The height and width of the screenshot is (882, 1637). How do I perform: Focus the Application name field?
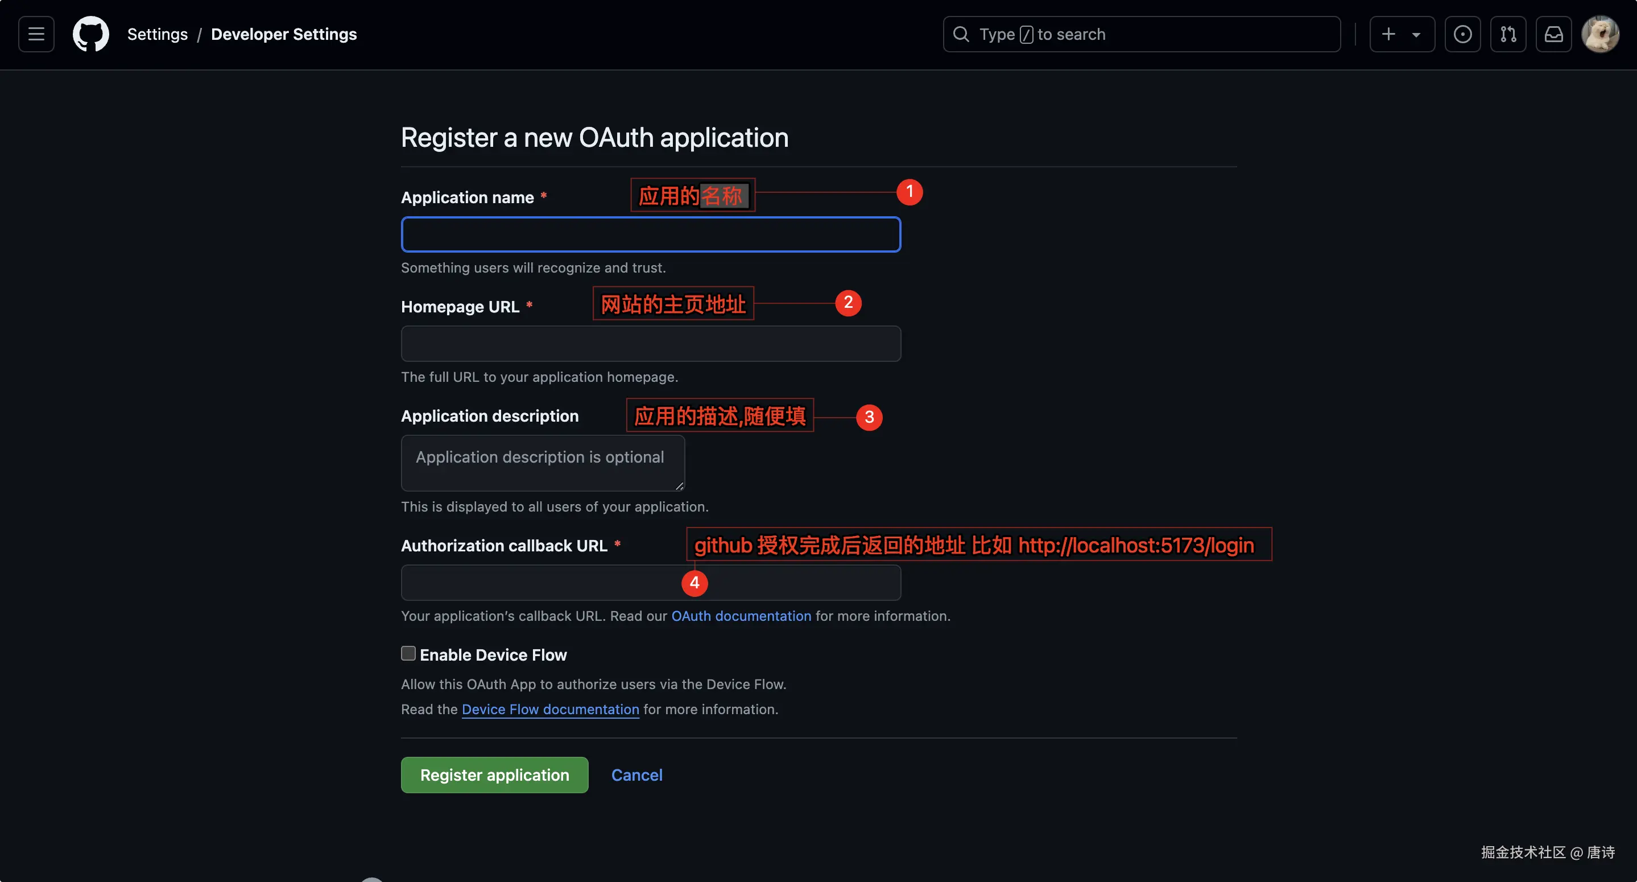(x=651, y=234)
